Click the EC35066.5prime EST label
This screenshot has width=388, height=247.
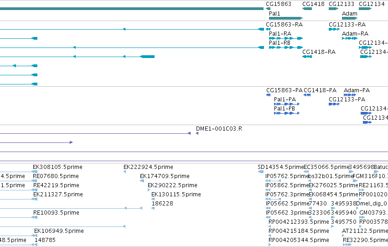[x=326, y=167]
